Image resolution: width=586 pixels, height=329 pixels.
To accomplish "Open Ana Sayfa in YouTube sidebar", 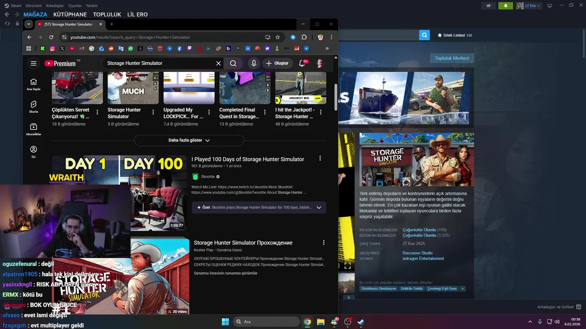I will pos(33,84).
